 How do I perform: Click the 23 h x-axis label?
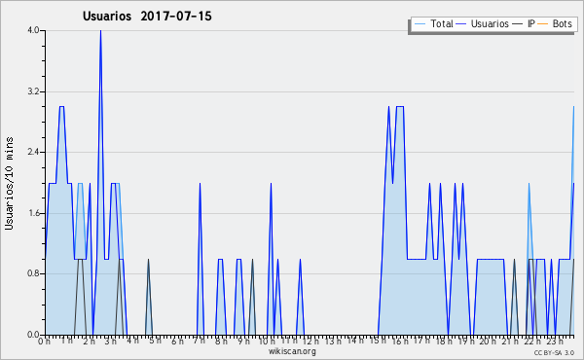point(555,341)
